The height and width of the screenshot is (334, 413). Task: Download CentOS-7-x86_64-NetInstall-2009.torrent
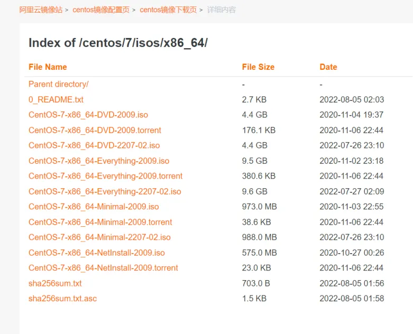tap(103, 268)
